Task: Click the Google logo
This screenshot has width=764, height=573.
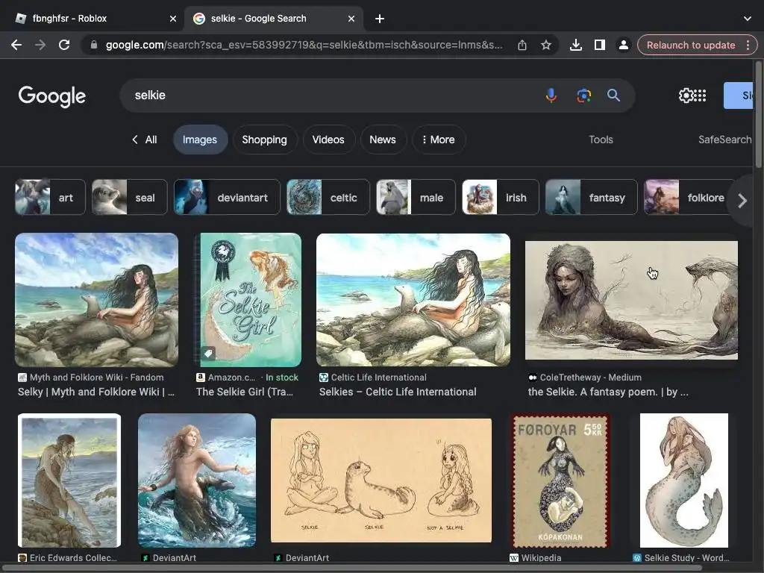Action: click(52, 96)
